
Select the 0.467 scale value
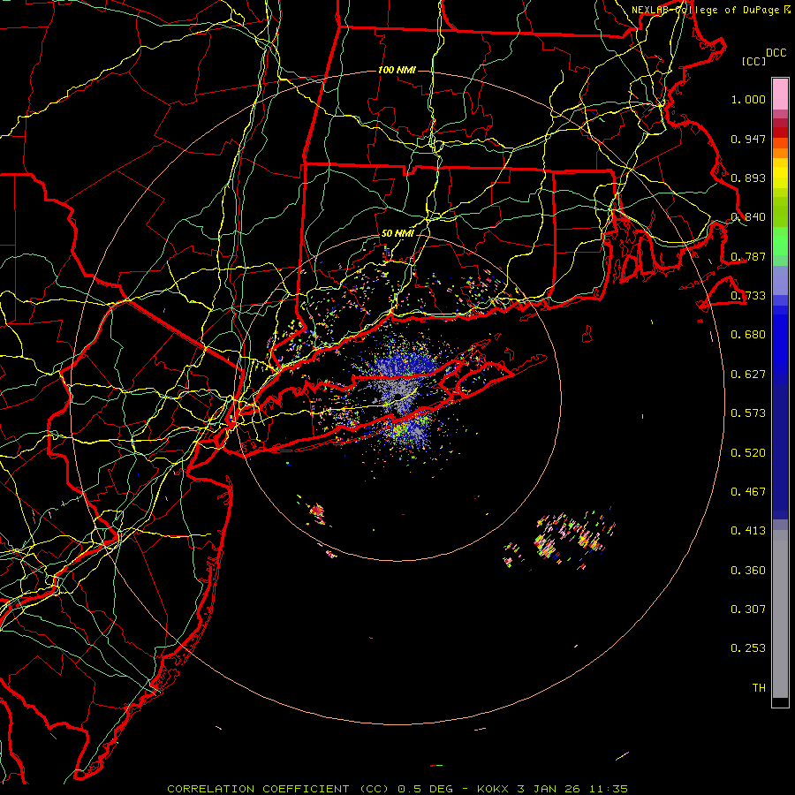pyautogui.click(x=748, y=492)
